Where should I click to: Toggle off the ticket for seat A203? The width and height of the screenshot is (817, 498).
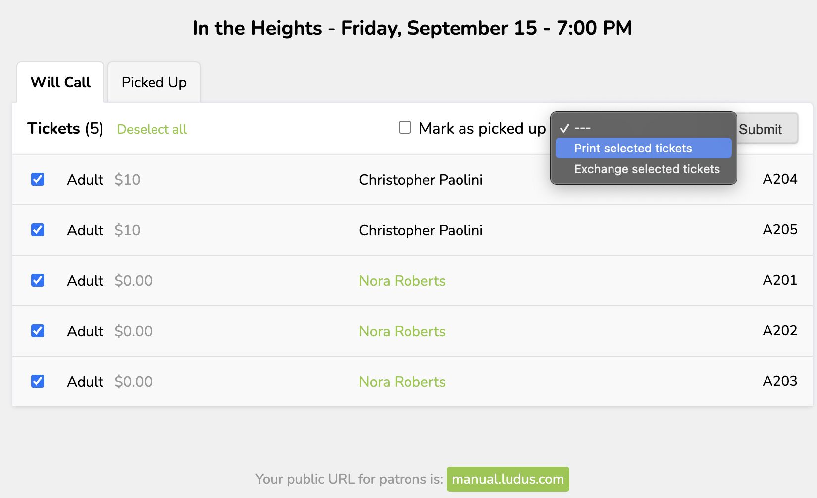[x=38, y=381]
